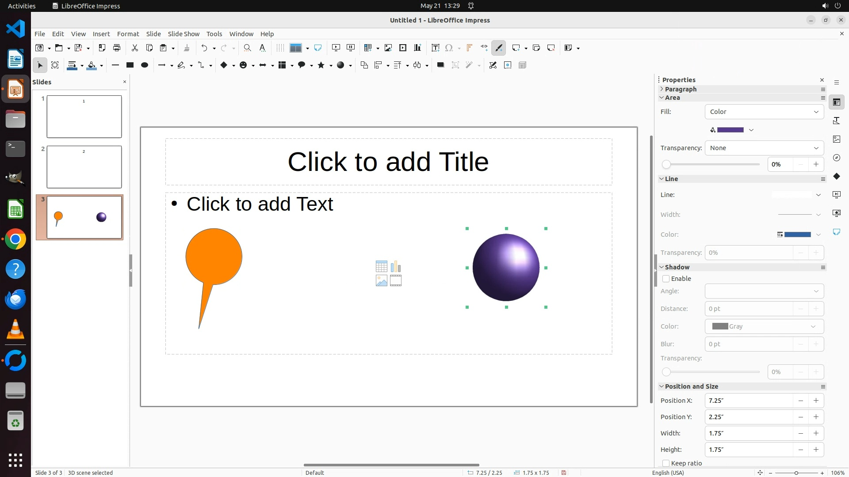Viewport: 849px width, 477px height.
Task: Open the area Transparency type dropdown
Action: (x=764, y=148)
